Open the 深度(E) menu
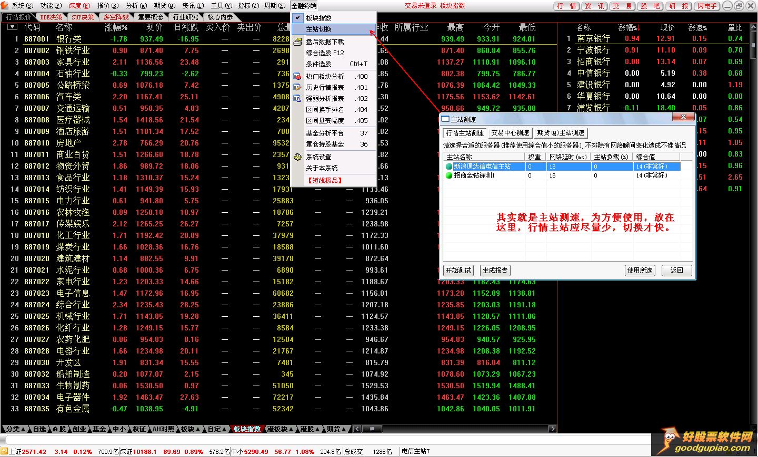This screenshot has height=457, width=758. pyautogui.click(x=79, y=6)
